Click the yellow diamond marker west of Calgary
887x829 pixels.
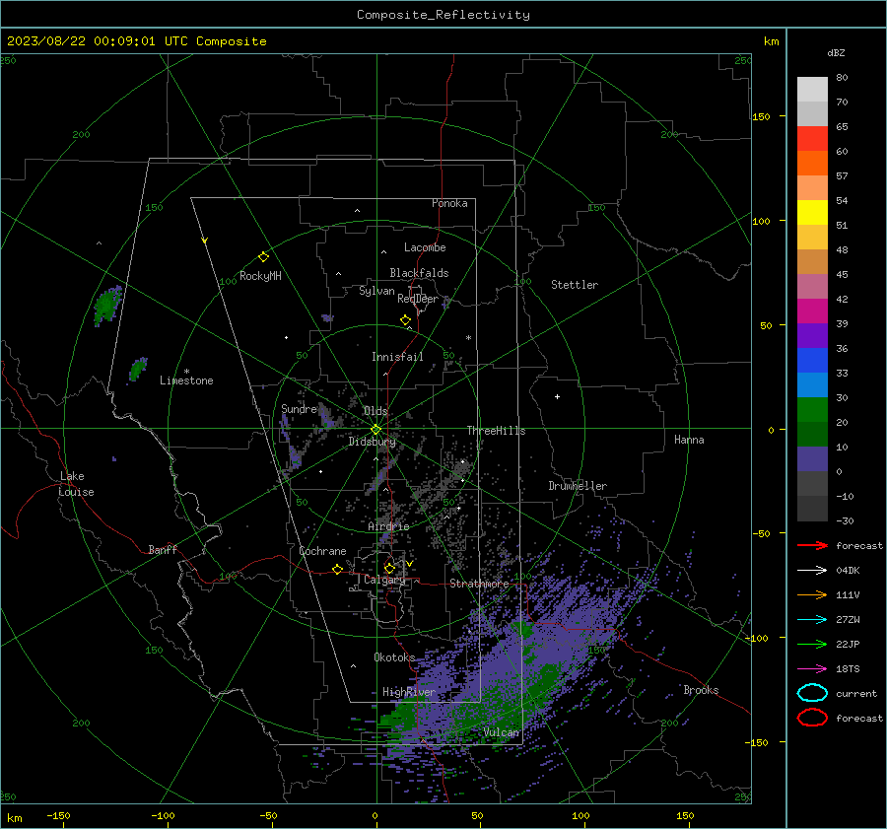pyautogui.click(x=338, y=570)
